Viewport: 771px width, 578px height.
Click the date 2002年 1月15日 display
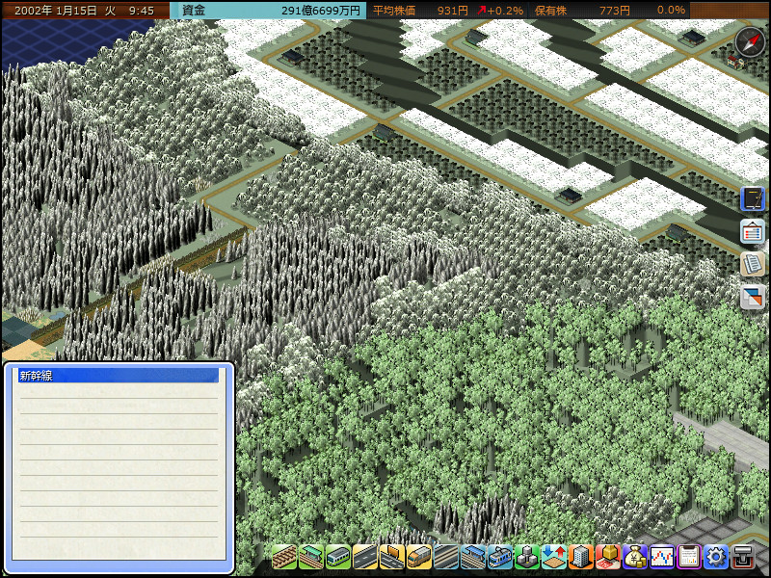56,11
